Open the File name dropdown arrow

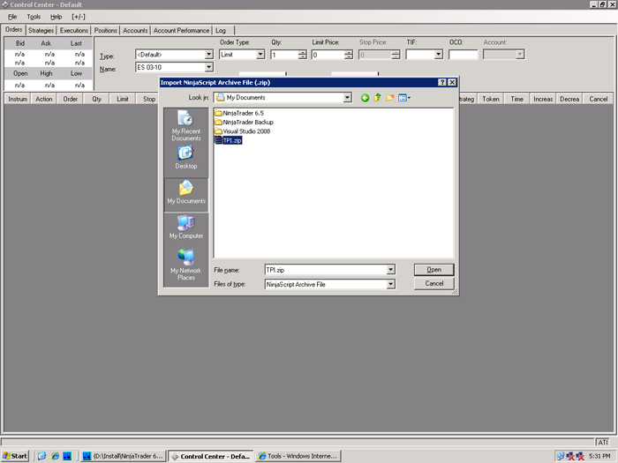(x=390, y=270)
